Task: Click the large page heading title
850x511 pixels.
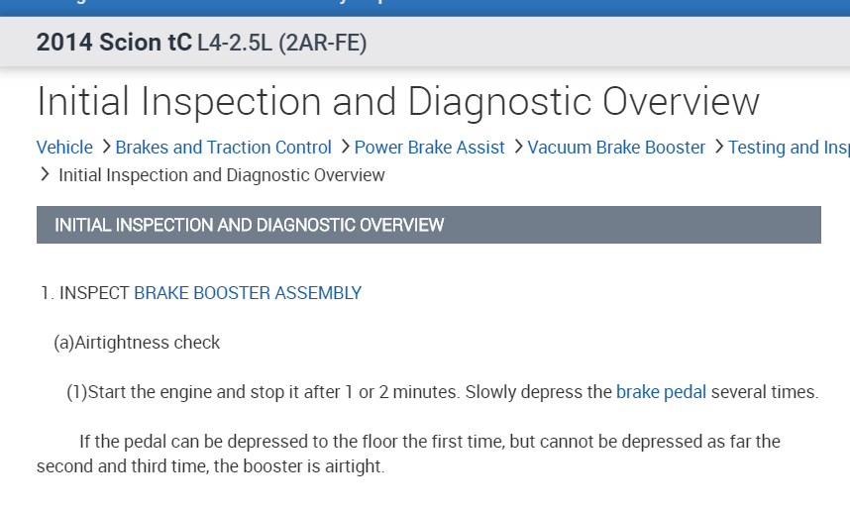Action: point(397,102)
